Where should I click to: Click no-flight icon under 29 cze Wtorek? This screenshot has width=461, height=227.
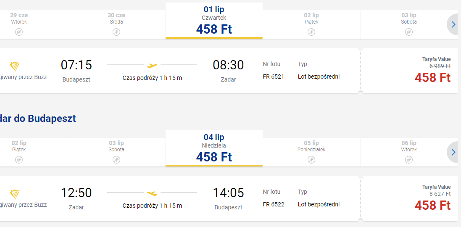(x=19, y=32)
